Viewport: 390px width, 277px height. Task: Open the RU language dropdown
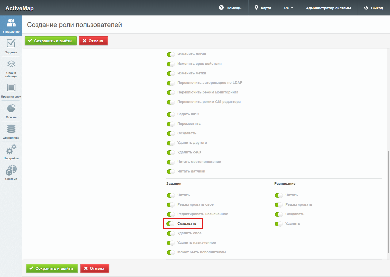[x=288, y=8]
